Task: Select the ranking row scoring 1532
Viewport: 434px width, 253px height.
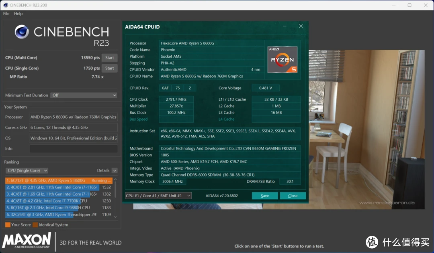Action: pos(59,187)
